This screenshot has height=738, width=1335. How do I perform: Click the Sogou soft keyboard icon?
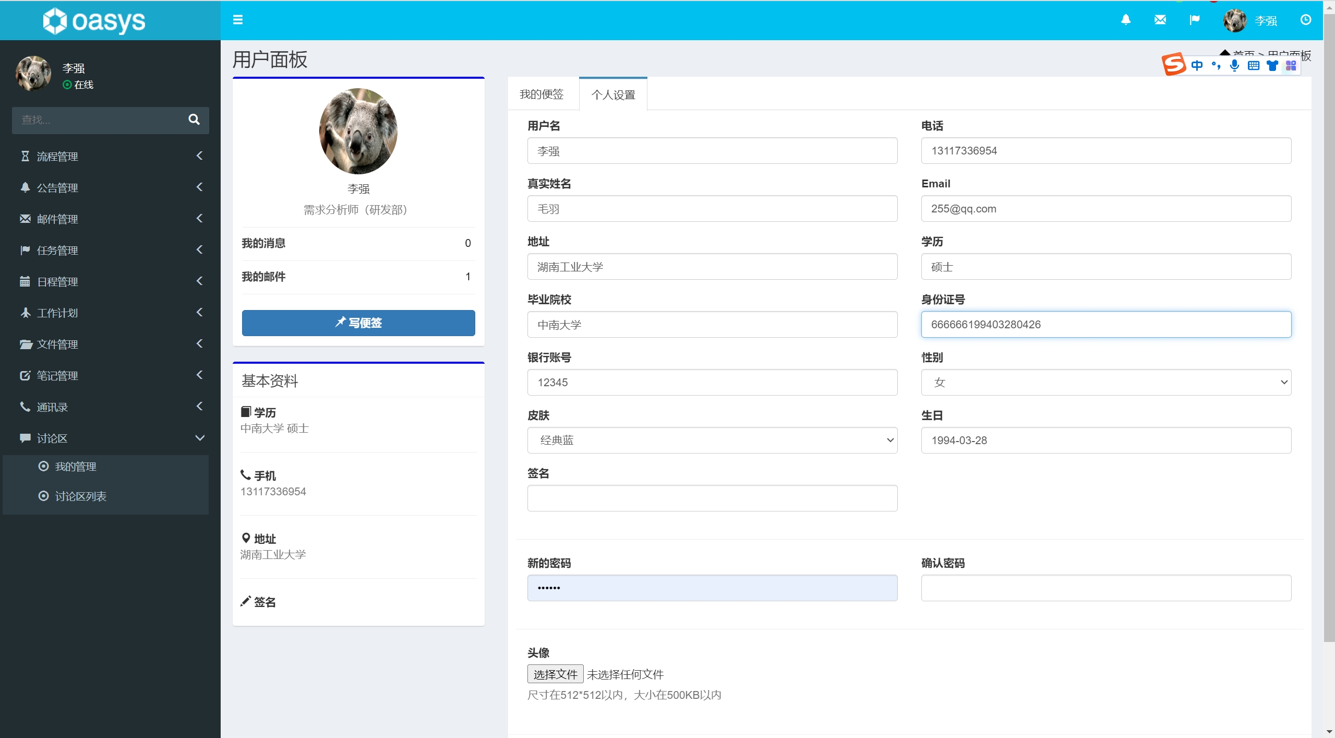[x=1253, y=65]
